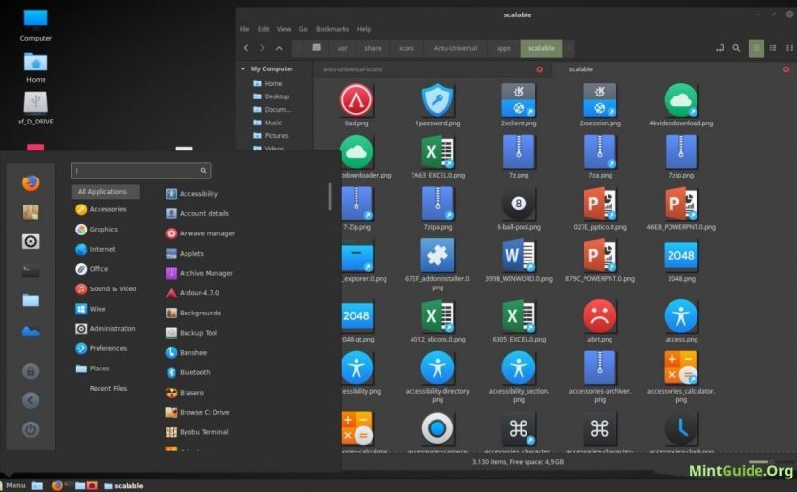Open the Home folder desktop icon
The width and height of the screenshot is (797, 492).
coord(36,68)
